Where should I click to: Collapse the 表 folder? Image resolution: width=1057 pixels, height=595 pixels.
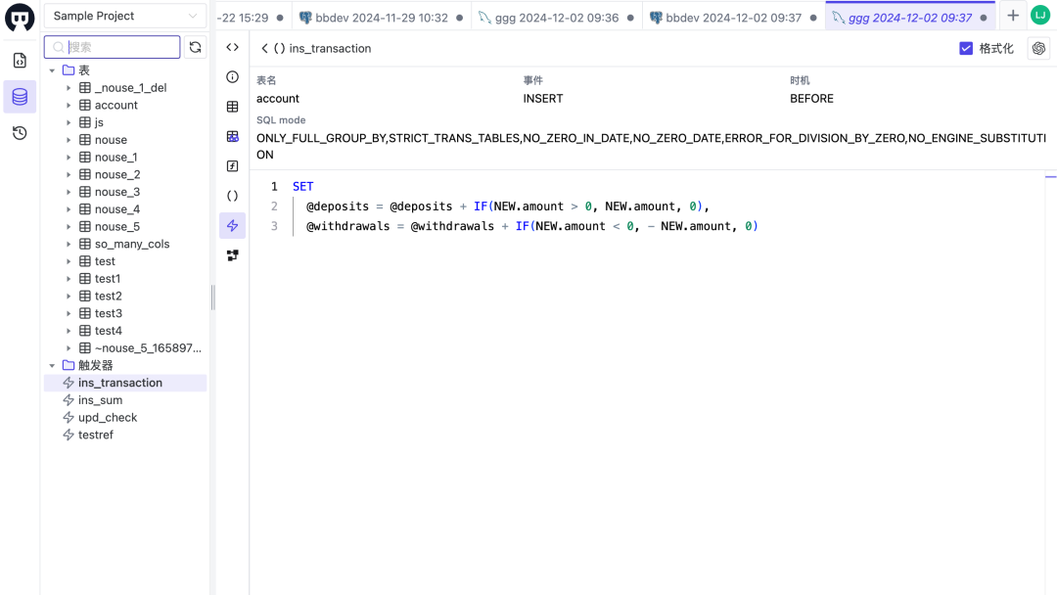pos(52,70)
